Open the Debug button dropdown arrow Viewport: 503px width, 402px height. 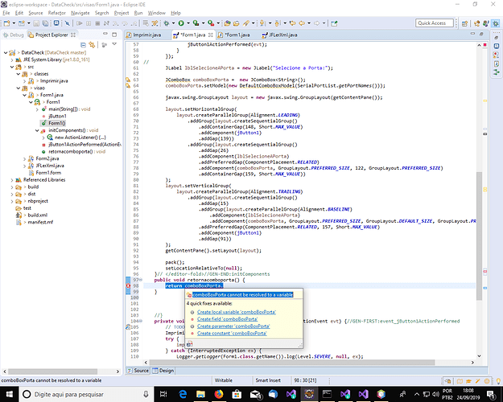point(173,23)
